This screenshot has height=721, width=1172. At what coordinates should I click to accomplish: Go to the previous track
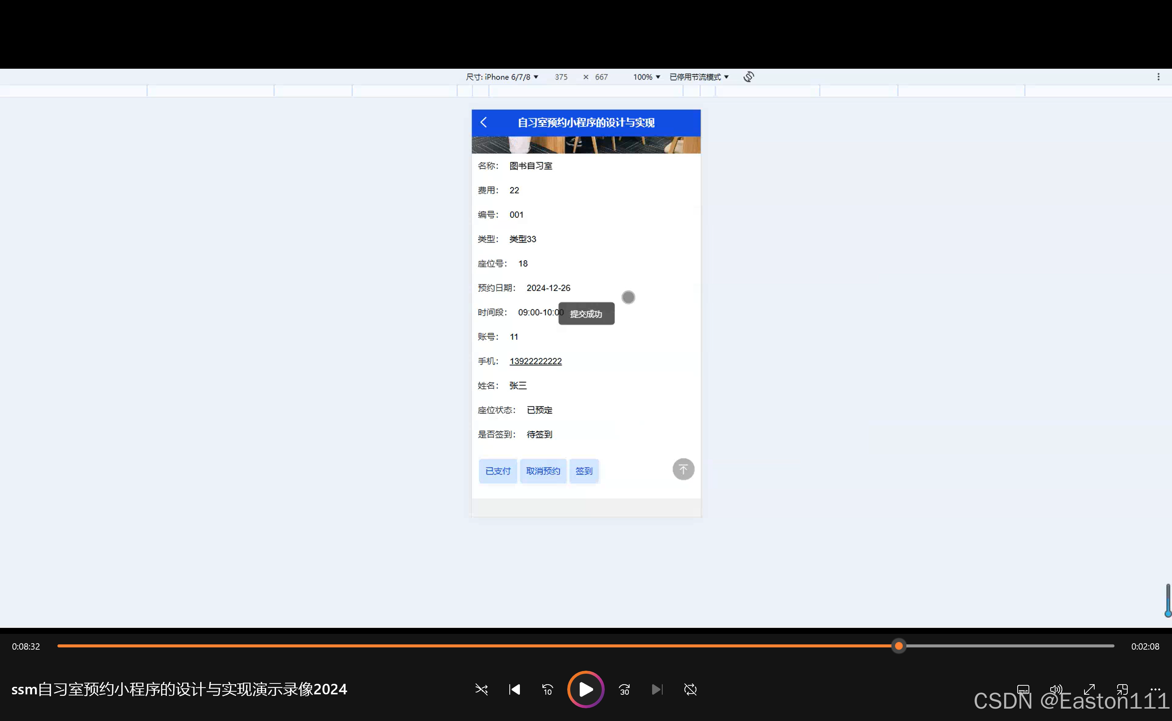coord(514,689)
